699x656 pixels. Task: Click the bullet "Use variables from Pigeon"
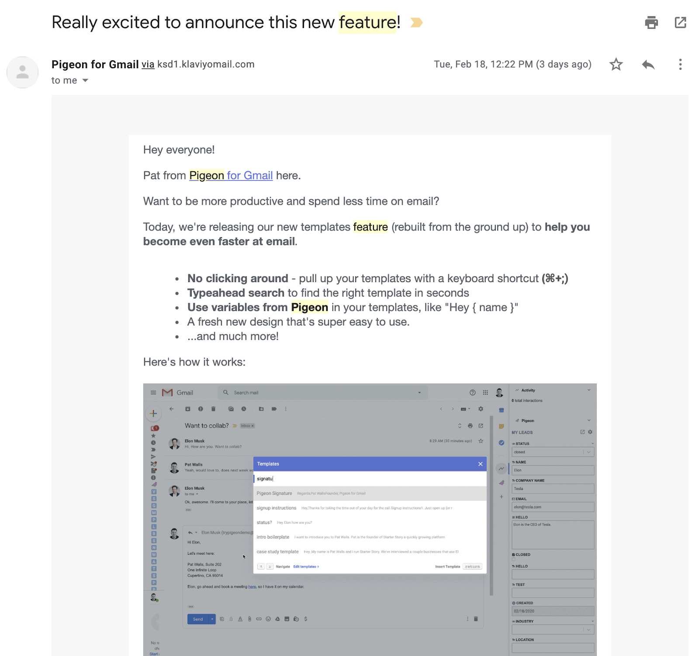[x=353, y=307]
